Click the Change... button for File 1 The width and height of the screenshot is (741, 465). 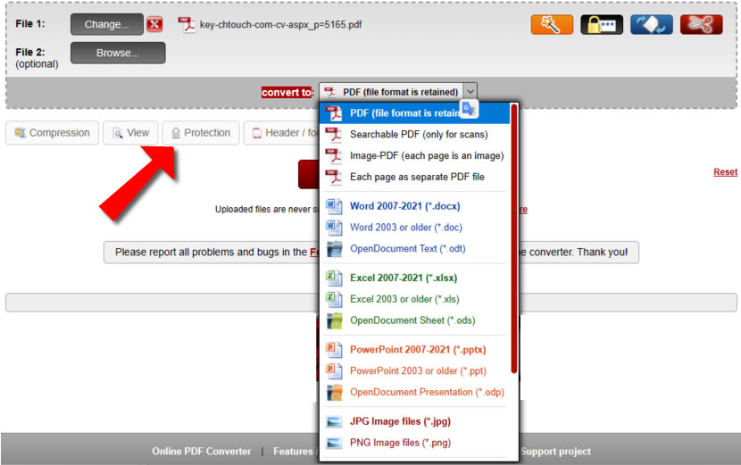click(x=107, y=24)
